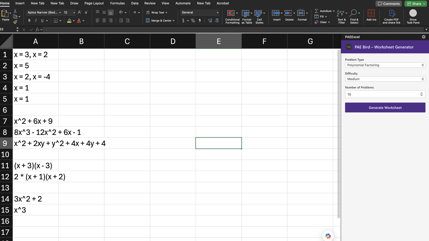Expand the Merge & Center dropdown
The image size is (429, 241).
point(173,21)
